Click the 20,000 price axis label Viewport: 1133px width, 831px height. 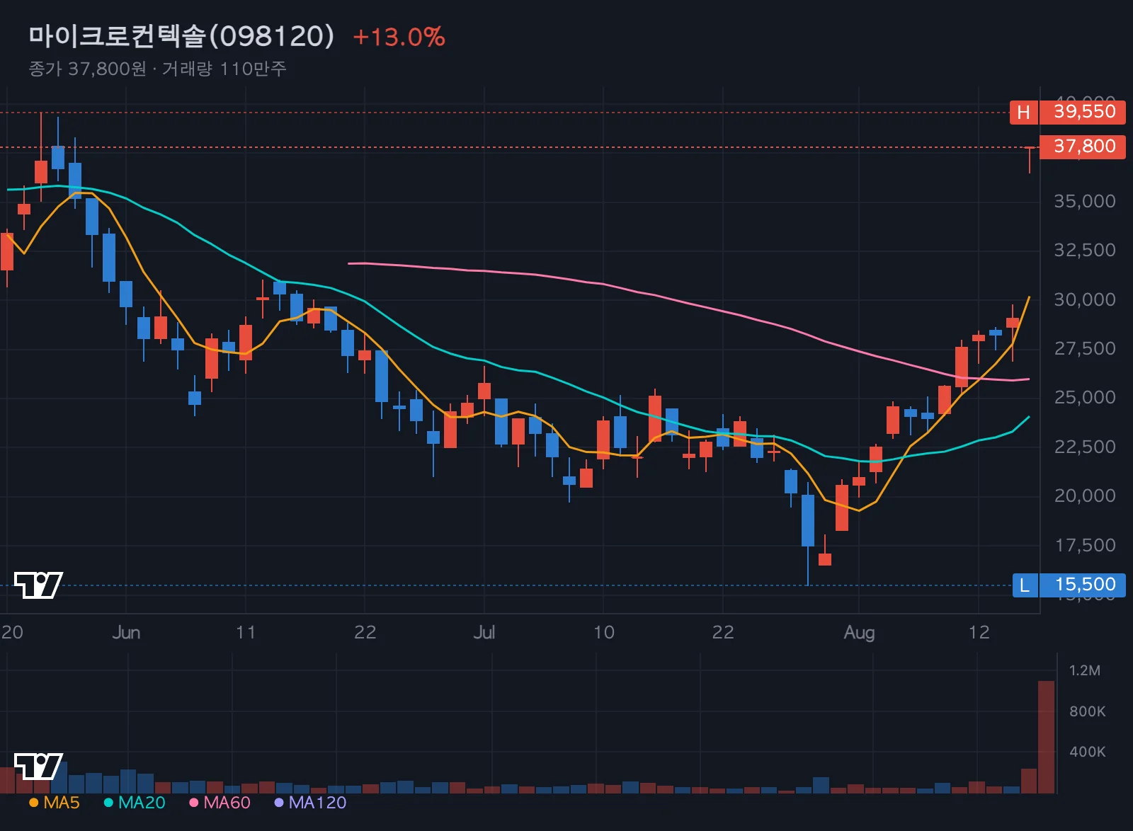pyautogui.click(x=1085, y=495)
